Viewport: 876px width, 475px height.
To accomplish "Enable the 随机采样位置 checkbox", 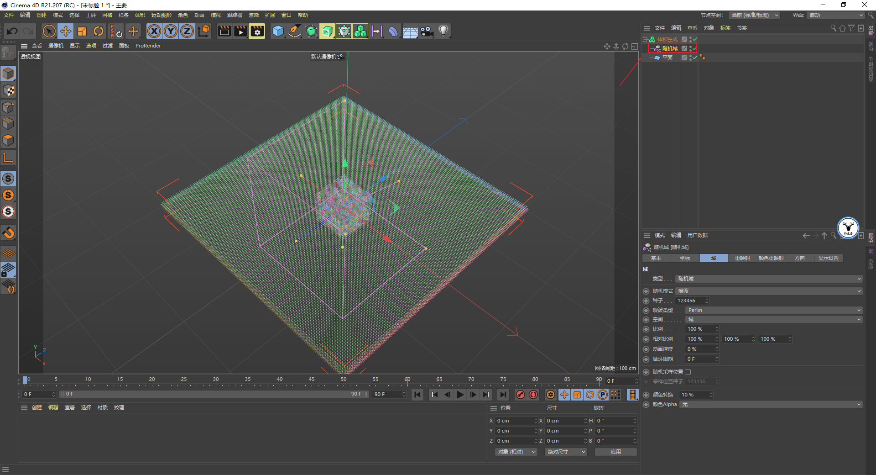I will click(688, 372).
